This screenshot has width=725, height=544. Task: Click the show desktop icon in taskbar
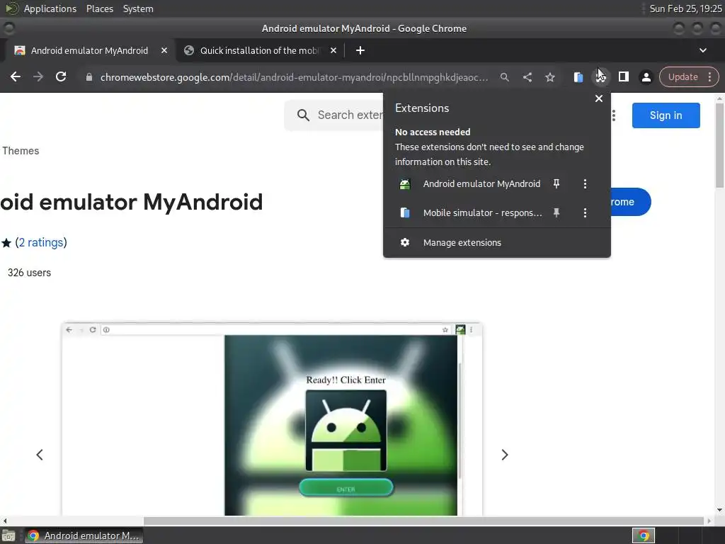8,535
